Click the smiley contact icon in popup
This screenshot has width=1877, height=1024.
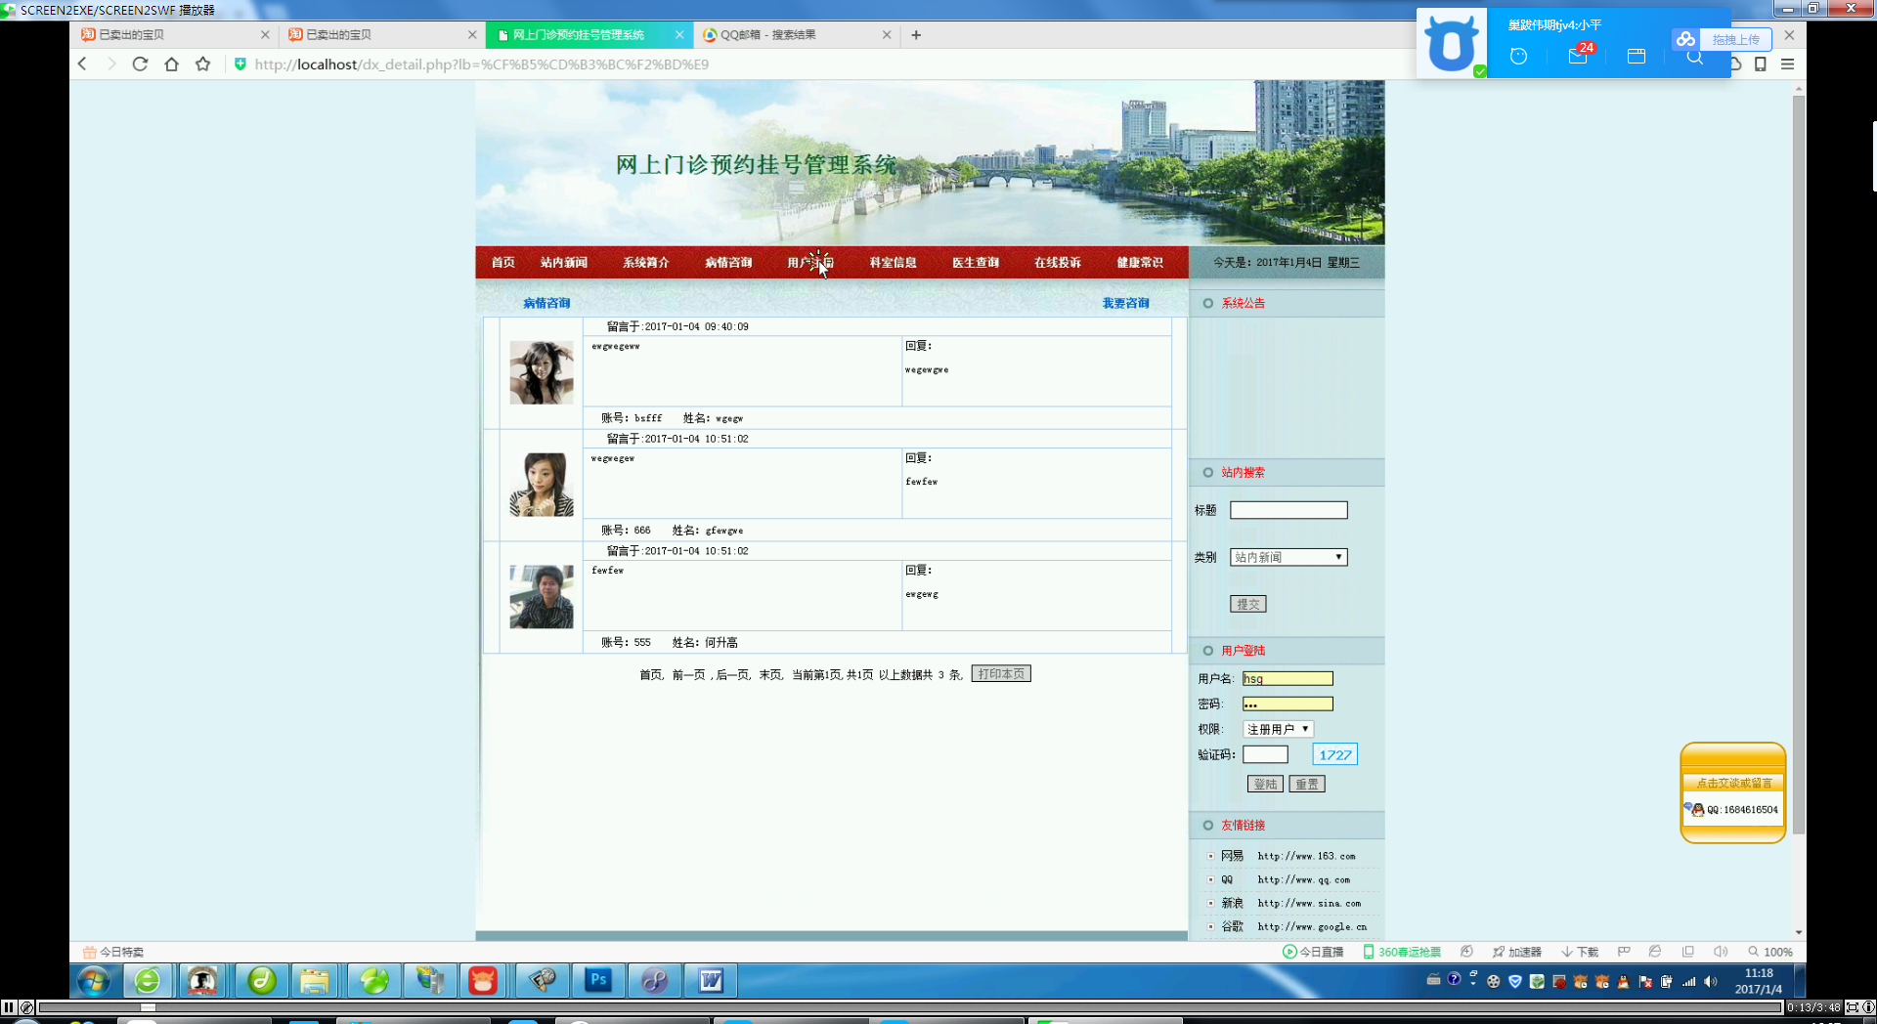coord(1518,56)
